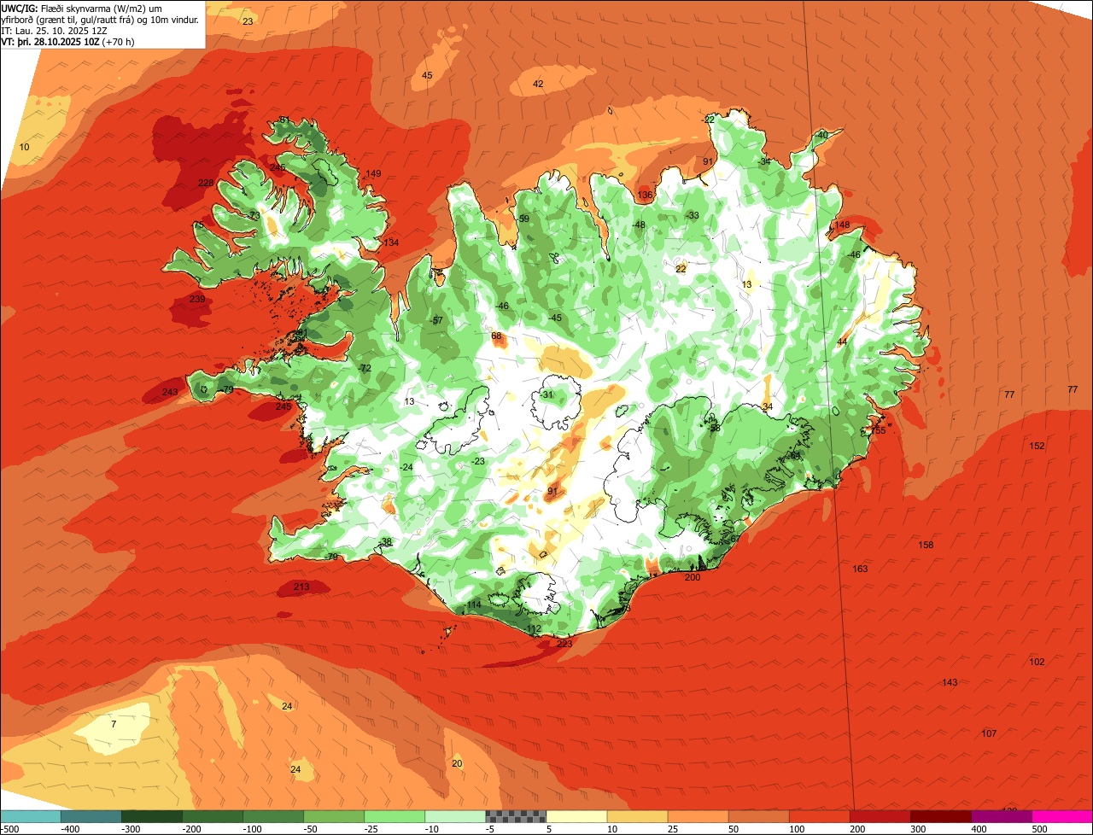Click the '228' heat flux value
This screenshot has height=835, width=1093.
point(206,183)
